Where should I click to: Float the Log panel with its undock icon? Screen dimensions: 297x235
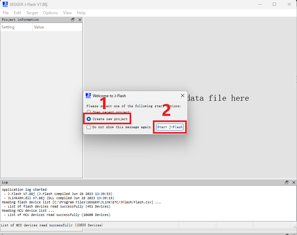click(287, 182)
